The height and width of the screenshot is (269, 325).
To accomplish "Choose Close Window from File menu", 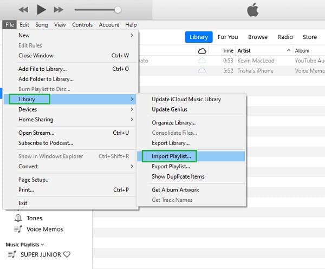I will coord(70,56).
